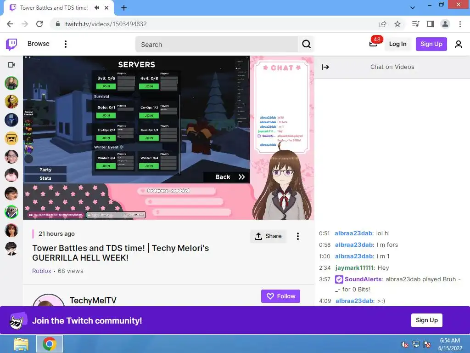Click the TechyMelTV profile avatar
Image resolution: width=470 pixels, height=353 pixels.
click(x=49, y=300)
